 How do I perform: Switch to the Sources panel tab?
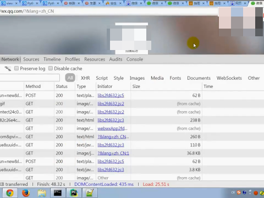(x=31, y=59)
